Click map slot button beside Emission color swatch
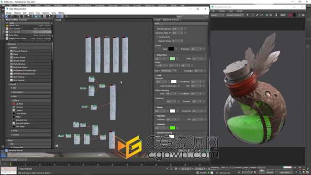 pos(178,128)
